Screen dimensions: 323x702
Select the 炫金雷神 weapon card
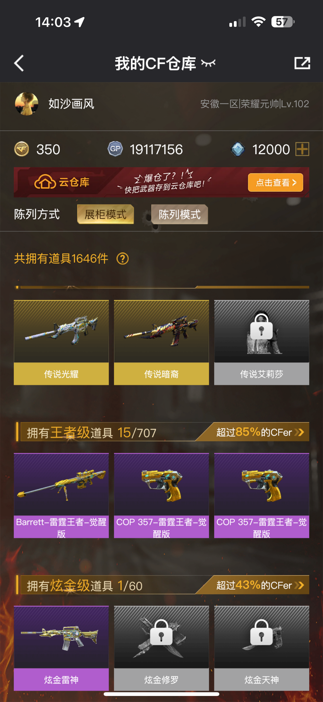point(61,648)
